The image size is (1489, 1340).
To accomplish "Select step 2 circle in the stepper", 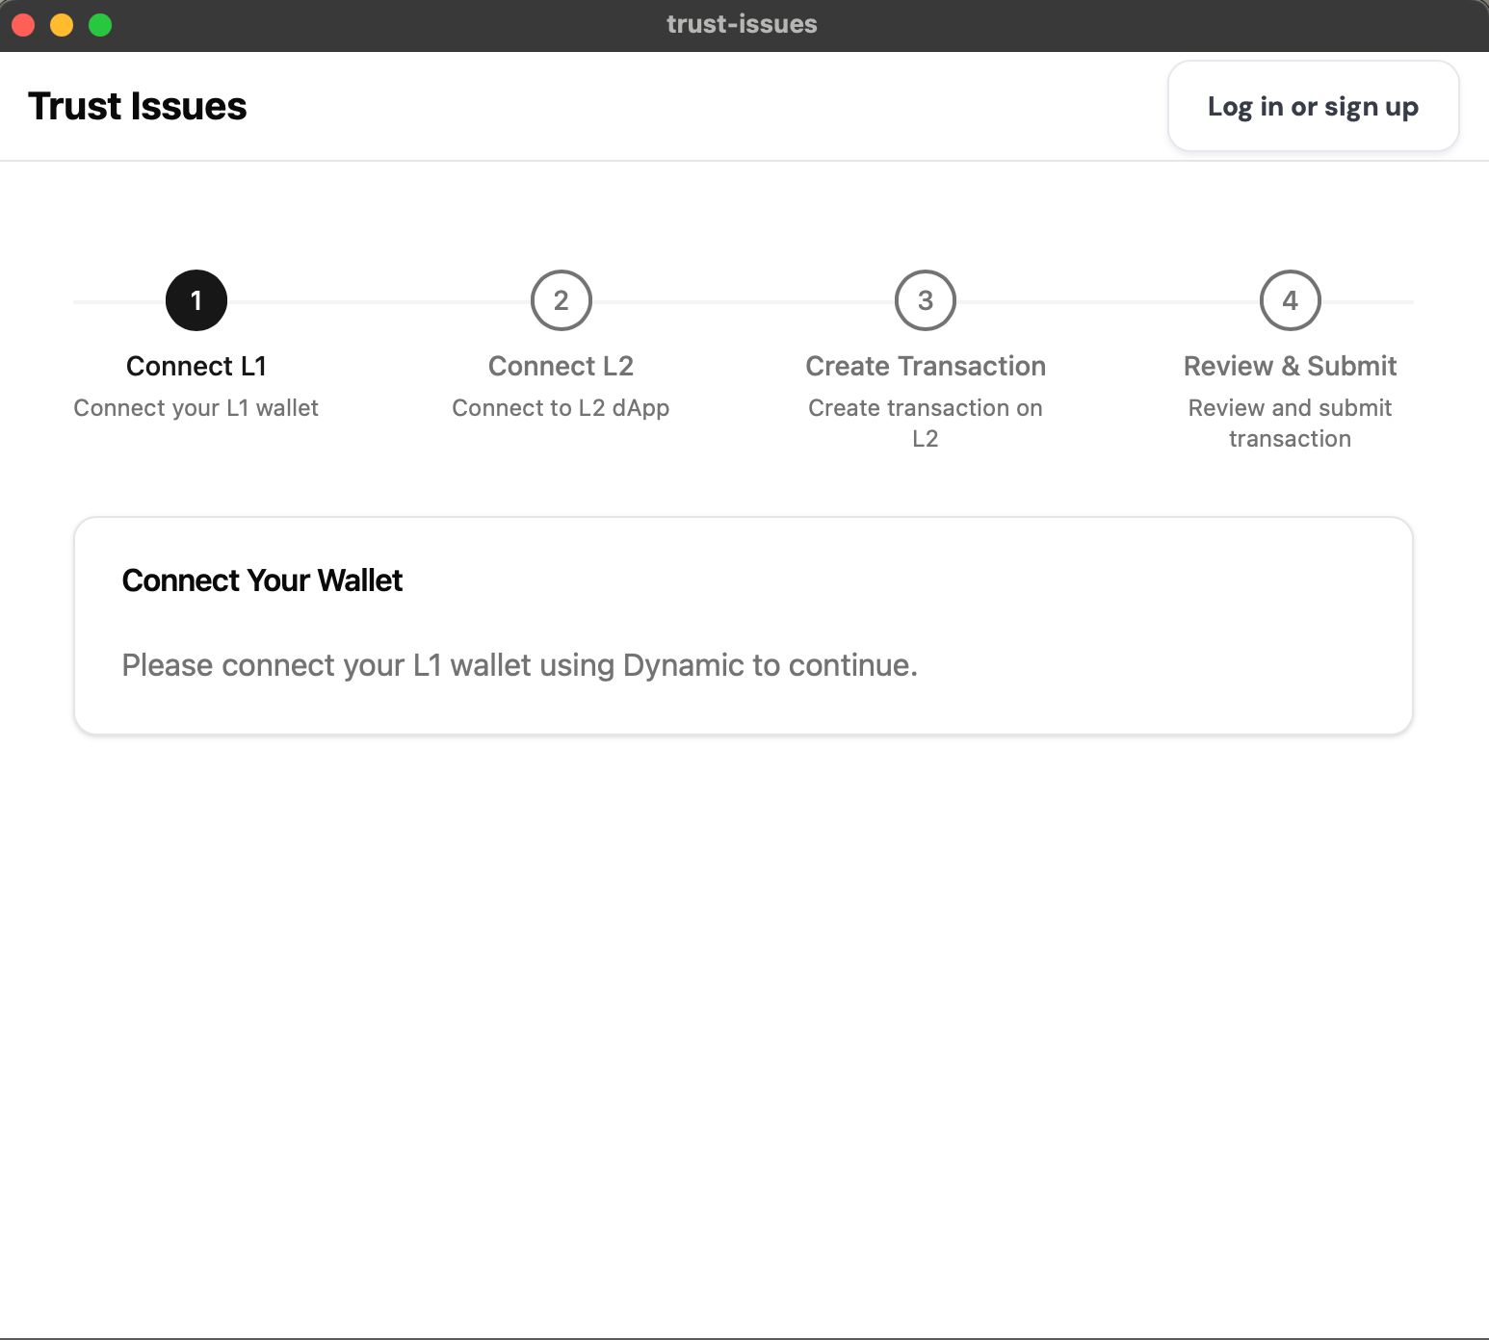I will coord(561,300).
